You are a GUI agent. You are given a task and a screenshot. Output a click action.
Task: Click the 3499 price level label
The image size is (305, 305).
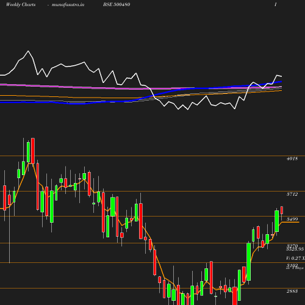coord(292,219)
